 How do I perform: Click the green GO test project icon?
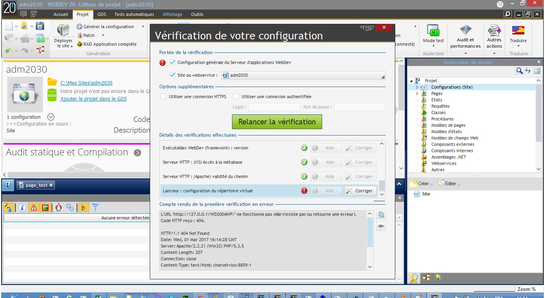tap(40, 39)
